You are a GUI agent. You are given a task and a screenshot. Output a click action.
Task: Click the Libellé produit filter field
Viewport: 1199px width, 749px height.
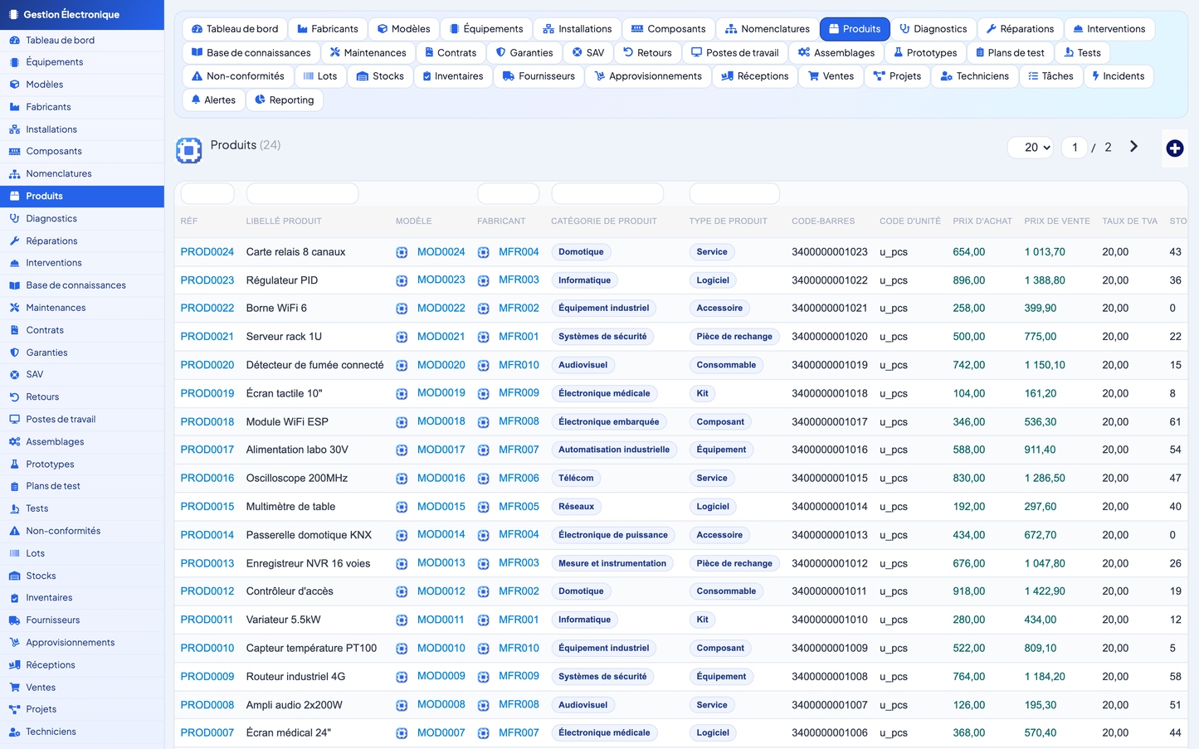click(302, 194)
